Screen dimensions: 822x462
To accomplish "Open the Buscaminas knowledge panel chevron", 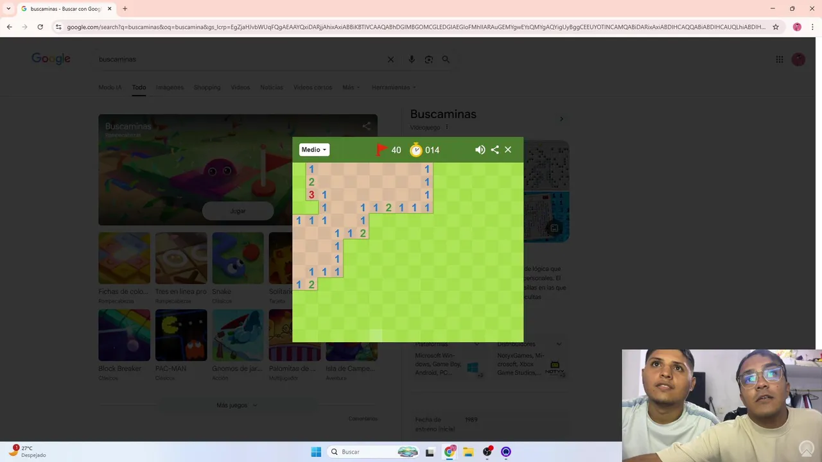I will click(x=561, y=119).
